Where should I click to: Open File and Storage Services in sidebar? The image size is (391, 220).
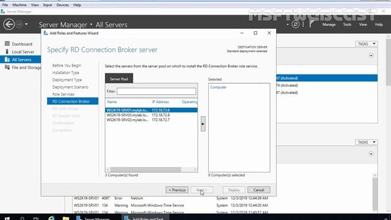tap(26, 67)
